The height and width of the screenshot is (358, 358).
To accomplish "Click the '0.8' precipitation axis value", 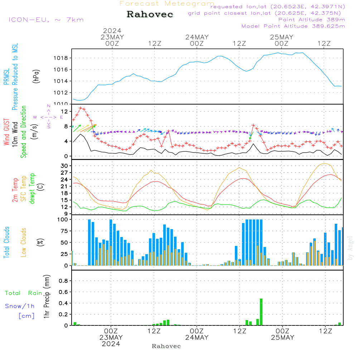I will pos(63,281).
